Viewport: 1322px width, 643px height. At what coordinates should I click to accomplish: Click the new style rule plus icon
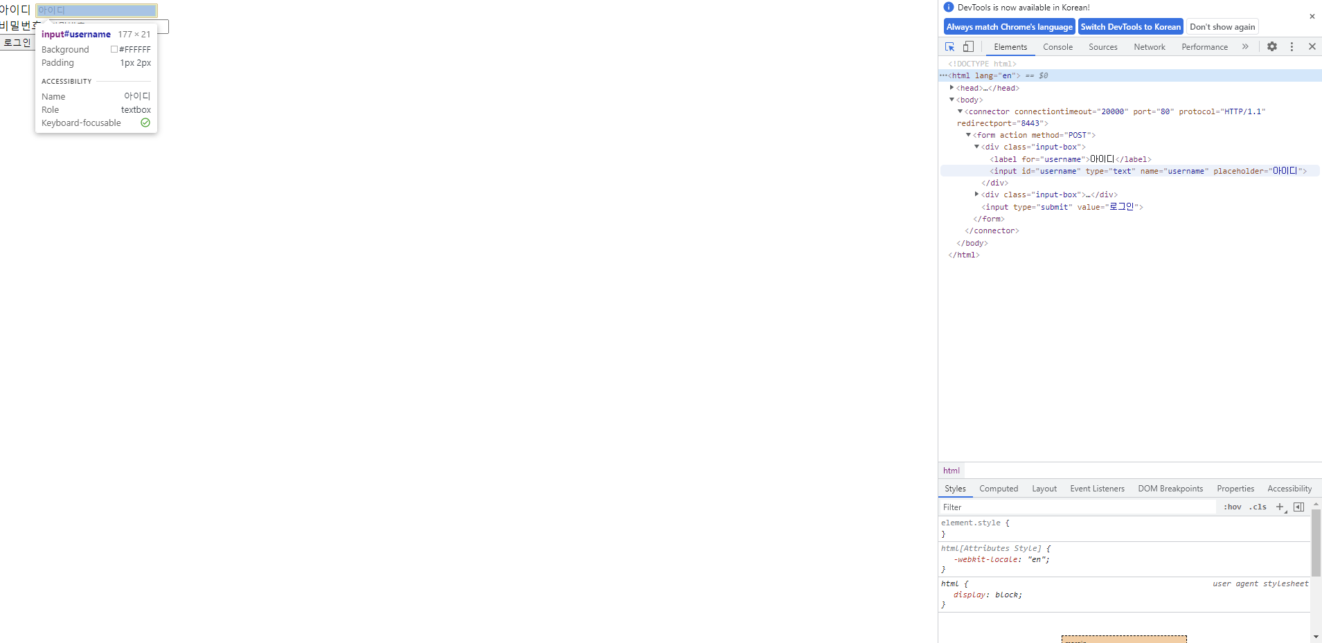pyautogui.click(x=1278, y=507)
